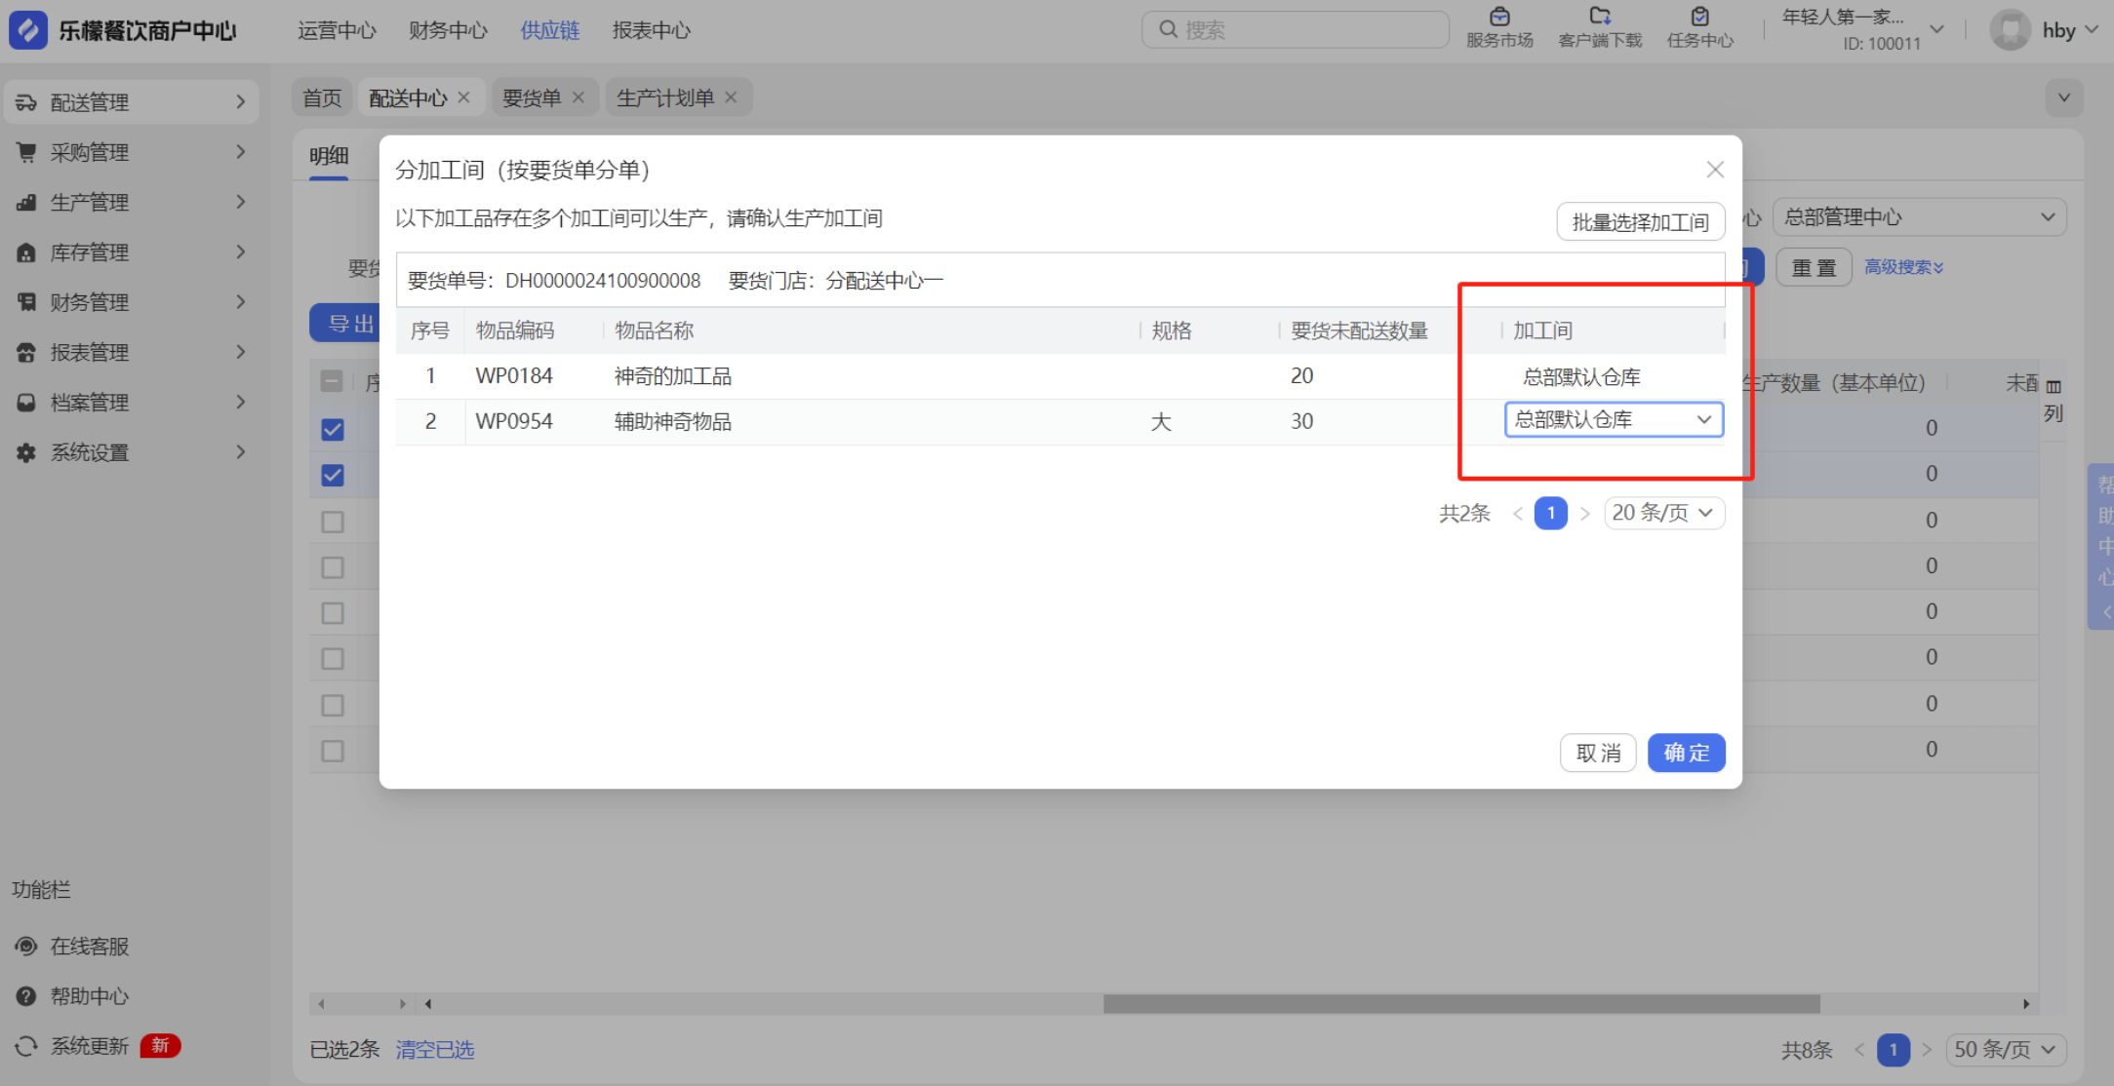Click the 取消 button
Image resolution: width=2114 pixels, height=1086 pixels.
[x=1598, y=753]
